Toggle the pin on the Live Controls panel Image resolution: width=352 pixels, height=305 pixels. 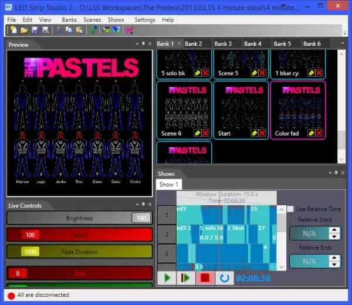coord(144,205)
